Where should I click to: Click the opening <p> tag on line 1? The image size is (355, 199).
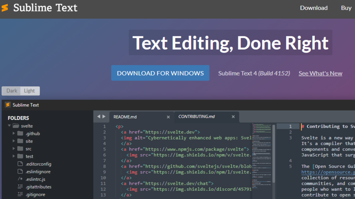point(119,126)
